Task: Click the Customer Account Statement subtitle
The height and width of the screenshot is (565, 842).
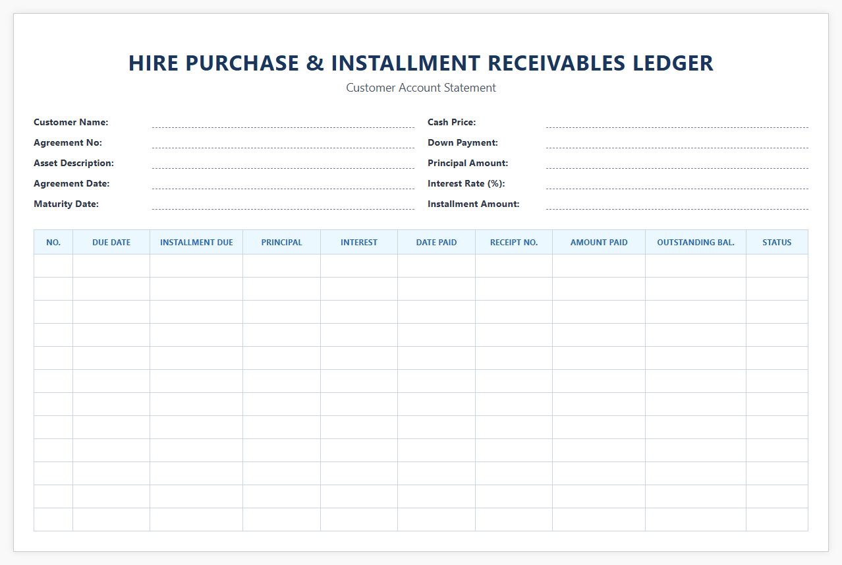Action: tap(421, 88)
